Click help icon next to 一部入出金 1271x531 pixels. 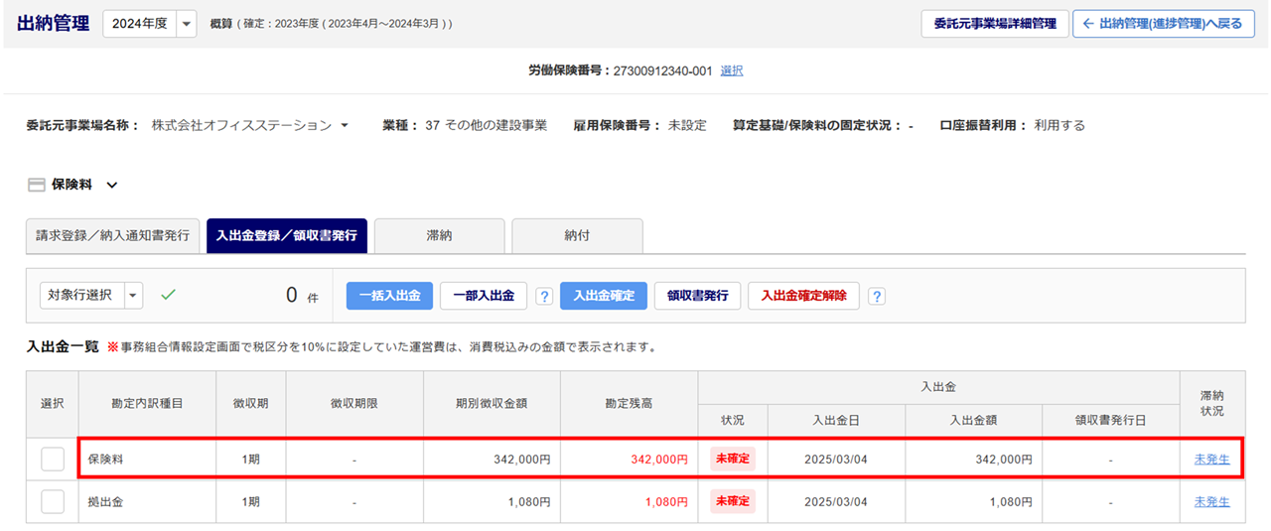point(544,296)
